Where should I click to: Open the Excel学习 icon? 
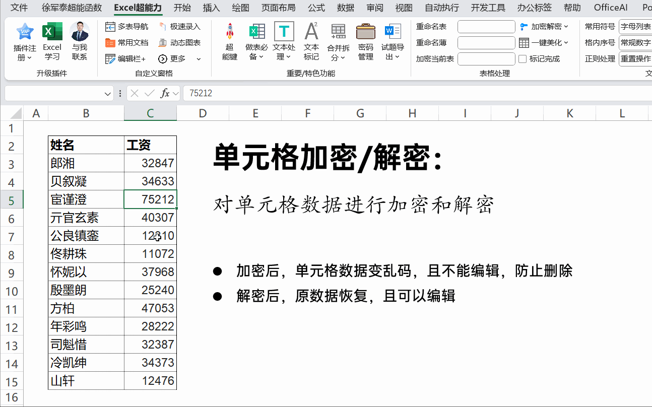coord(52,31)
